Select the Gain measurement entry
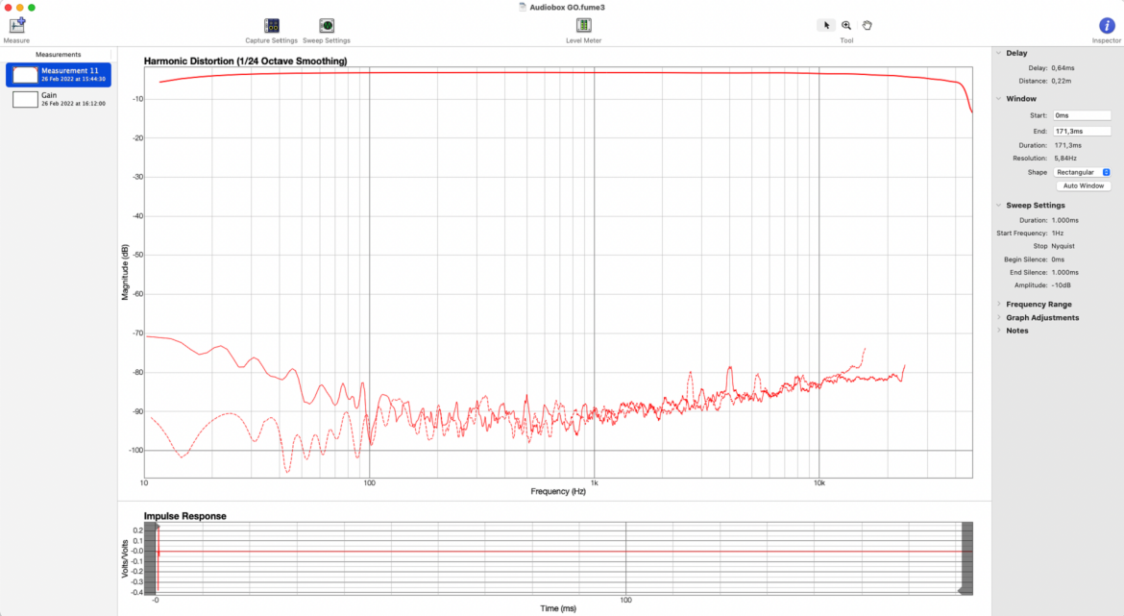The image size is (1124, 616). tap(58, 99)
